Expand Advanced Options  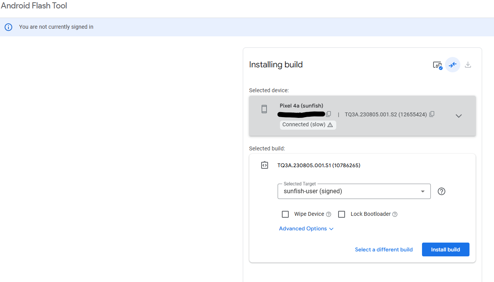(x=306, y=228)
